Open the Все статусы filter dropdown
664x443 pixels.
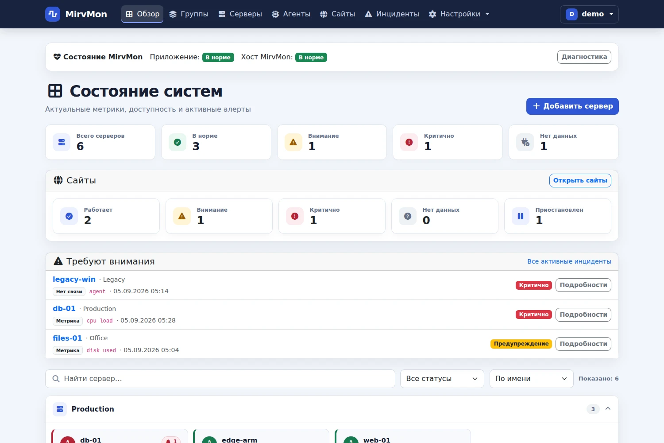442,379
